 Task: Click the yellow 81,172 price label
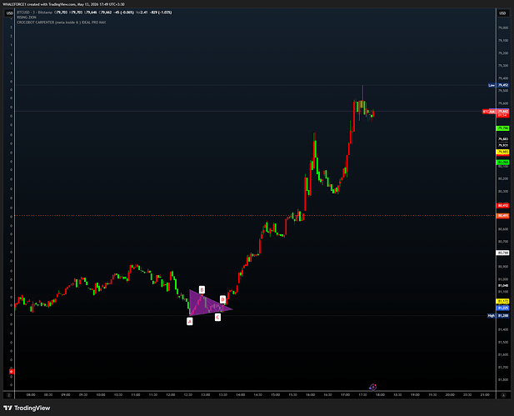tap(503, 301)
